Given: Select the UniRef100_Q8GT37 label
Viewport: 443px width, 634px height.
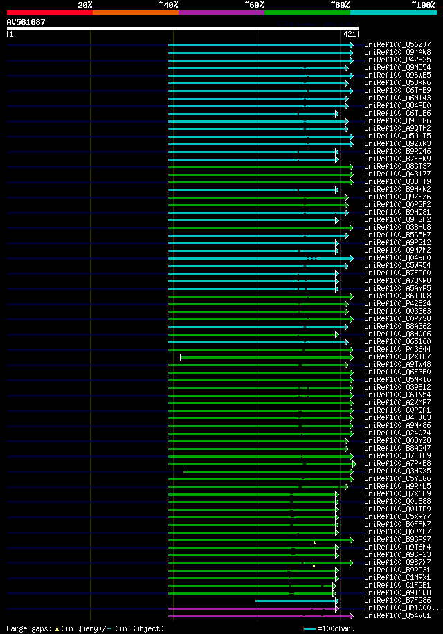Looking at the screenshot, I should [397, 167].
